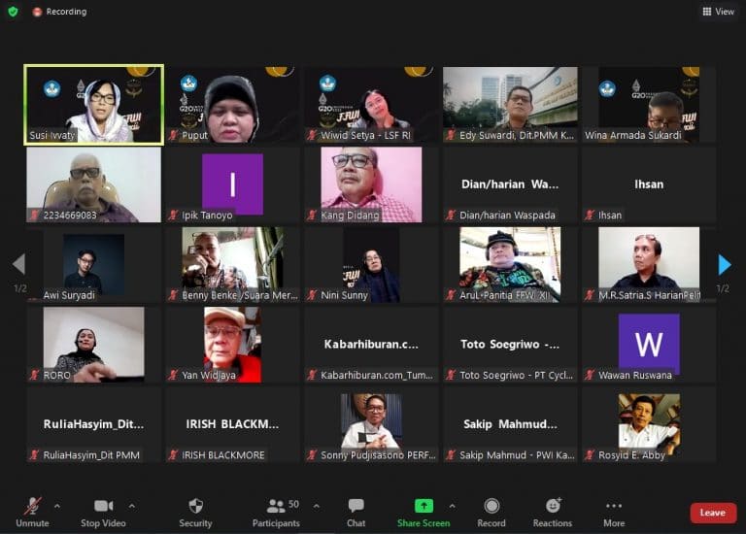The image size is (746, 534).
Task: Open the Participants panel icon
Action: [276, 506]
